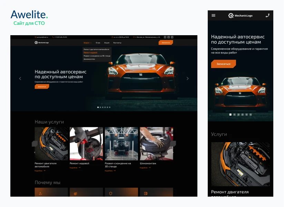Open the Акции navigation item

[107, 43]
